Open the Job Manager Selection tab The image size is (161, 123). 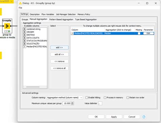click(x=66, y=14)
